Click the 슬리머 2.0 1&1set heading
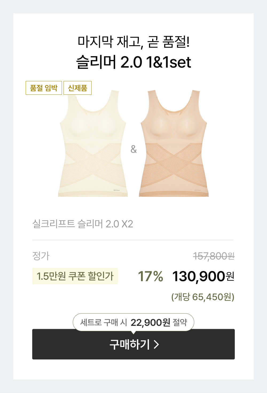Image resolution: width=267 pixels, height=393 pixels. pyautogui.click(x=133, y=62)
